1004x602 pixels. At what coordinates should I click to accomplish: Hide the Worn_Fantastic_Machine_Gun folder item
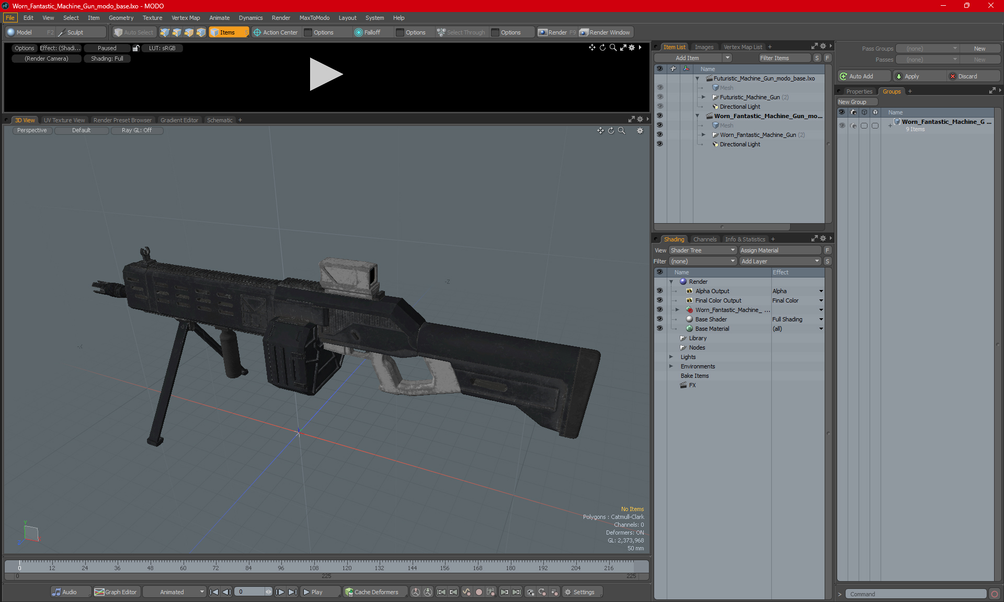point(659,135)
